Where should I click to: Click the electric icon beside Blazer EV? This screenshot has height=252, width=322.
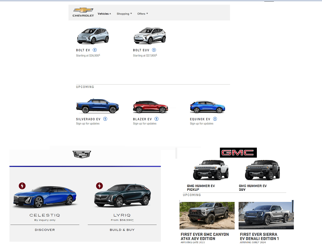pos(157,119)
